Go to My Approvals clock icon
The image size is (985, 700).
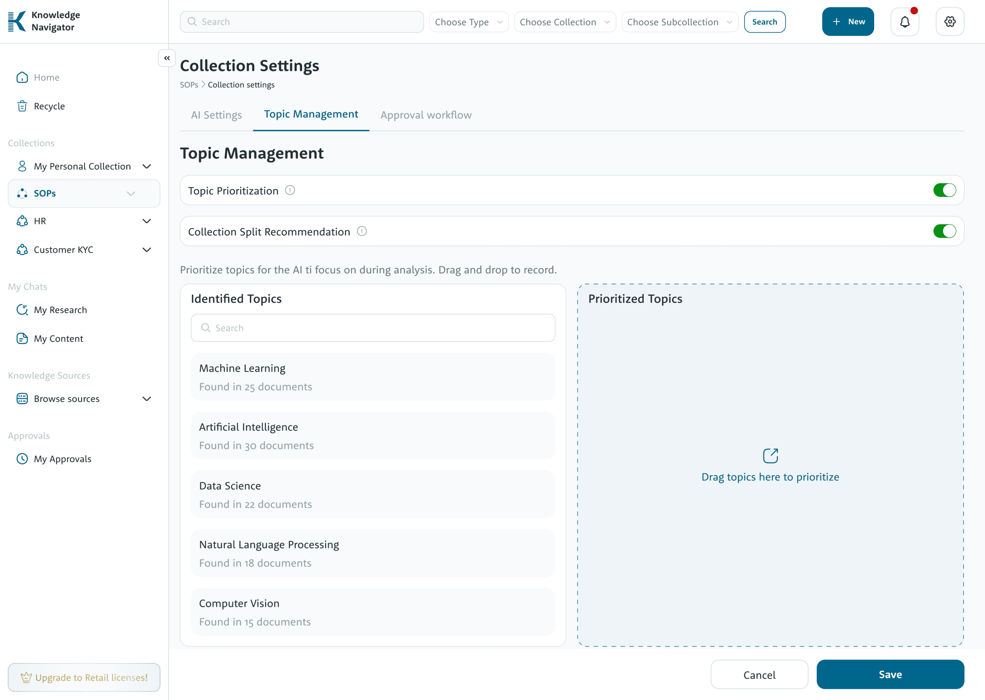click(22, 458)
